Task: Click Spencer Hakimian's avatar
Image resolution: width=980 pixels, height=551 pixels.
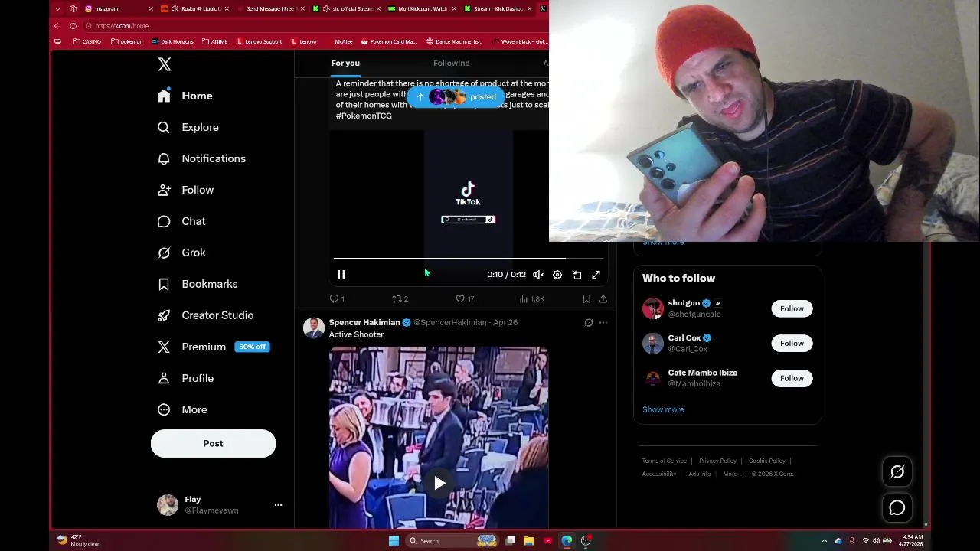Action: 313,328
